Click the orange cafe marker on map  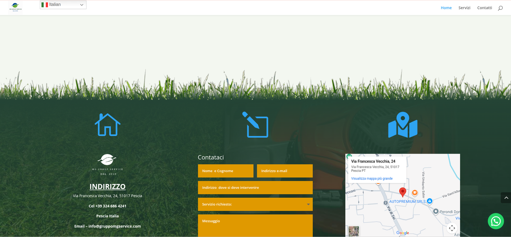coord(415,193)
